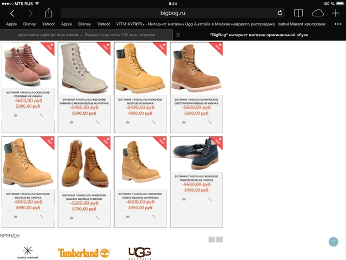Viewport: 346px width, 260px height.
Task: Add pink Timberland boots to cart
Action: 16,115
